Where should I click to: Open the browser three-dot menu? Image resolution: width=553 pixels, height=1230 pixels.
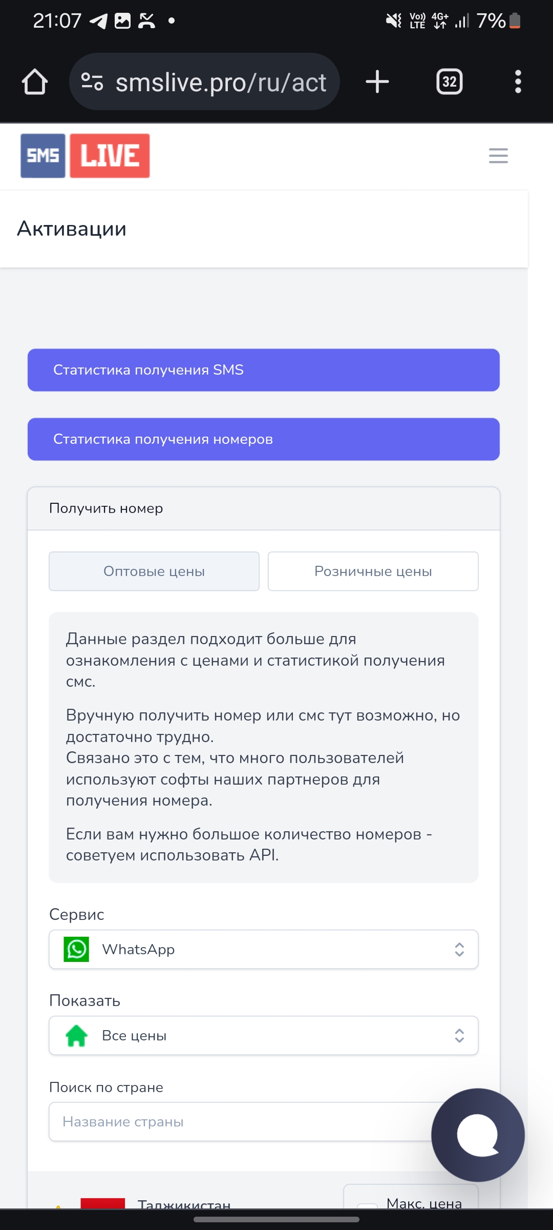518,82
